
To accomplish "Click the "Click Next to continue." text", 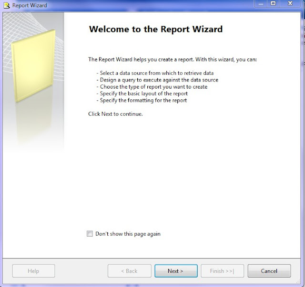I will click(x=115, y=114).
